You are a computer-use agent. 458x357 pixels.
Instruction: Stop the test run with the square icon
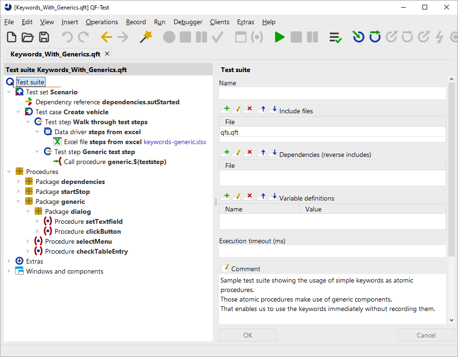(x=296, y=37)
